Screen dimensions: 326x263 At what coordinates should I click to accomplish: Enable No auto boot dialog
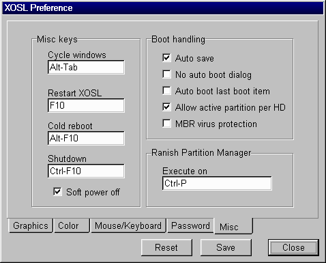pos(166,74)
